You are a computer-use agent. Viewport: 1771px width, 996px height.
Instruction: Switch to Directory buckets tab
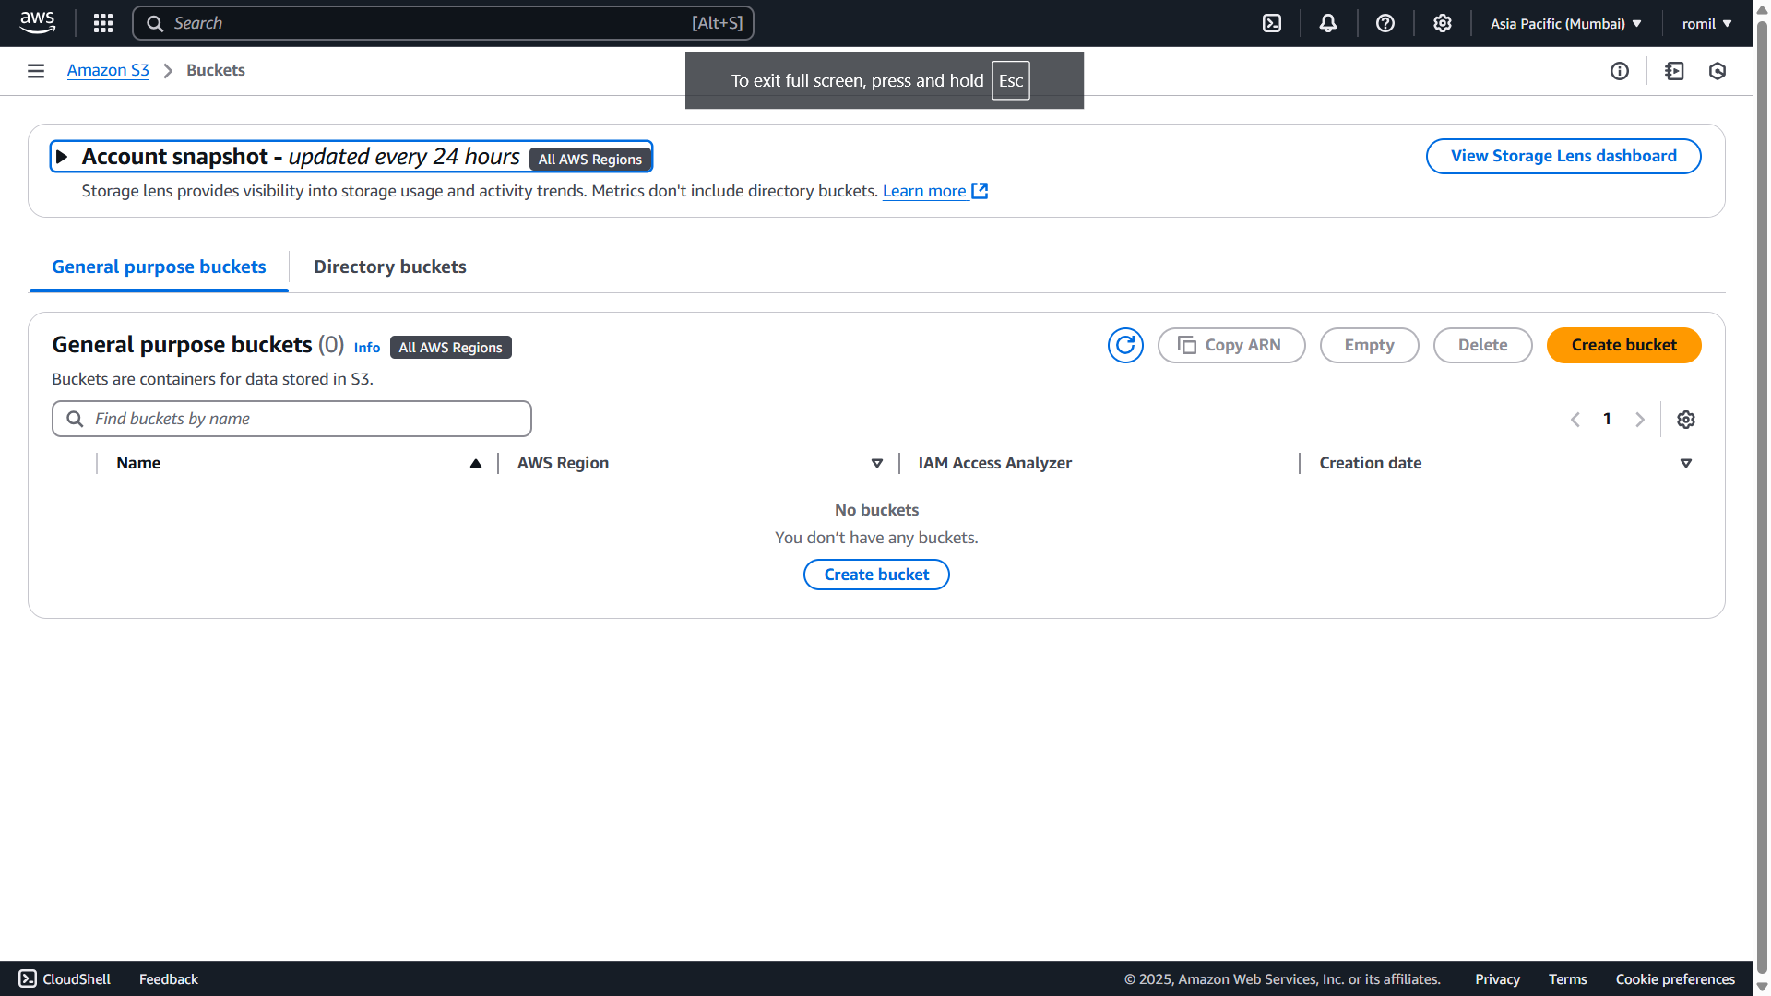390,267
